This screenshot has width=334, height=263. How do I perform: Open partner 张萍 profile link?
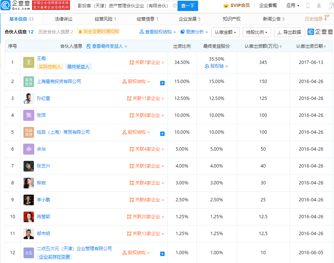point(41,115)
